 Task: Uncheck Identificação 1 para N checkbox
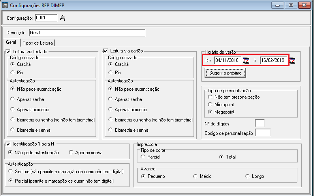(8, 145)
